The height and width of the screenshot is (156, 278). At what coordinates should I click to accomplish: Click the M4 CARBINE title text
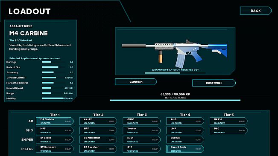pyautogui.click(x=29, y=33)
